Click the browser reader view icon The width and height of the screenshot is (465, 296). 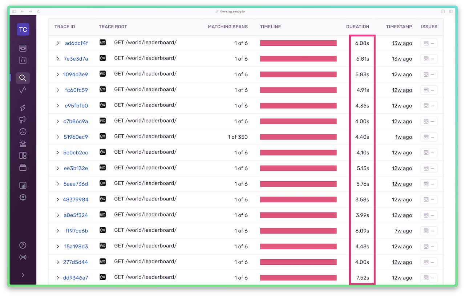pyautogui.click(x=443, y=11)
